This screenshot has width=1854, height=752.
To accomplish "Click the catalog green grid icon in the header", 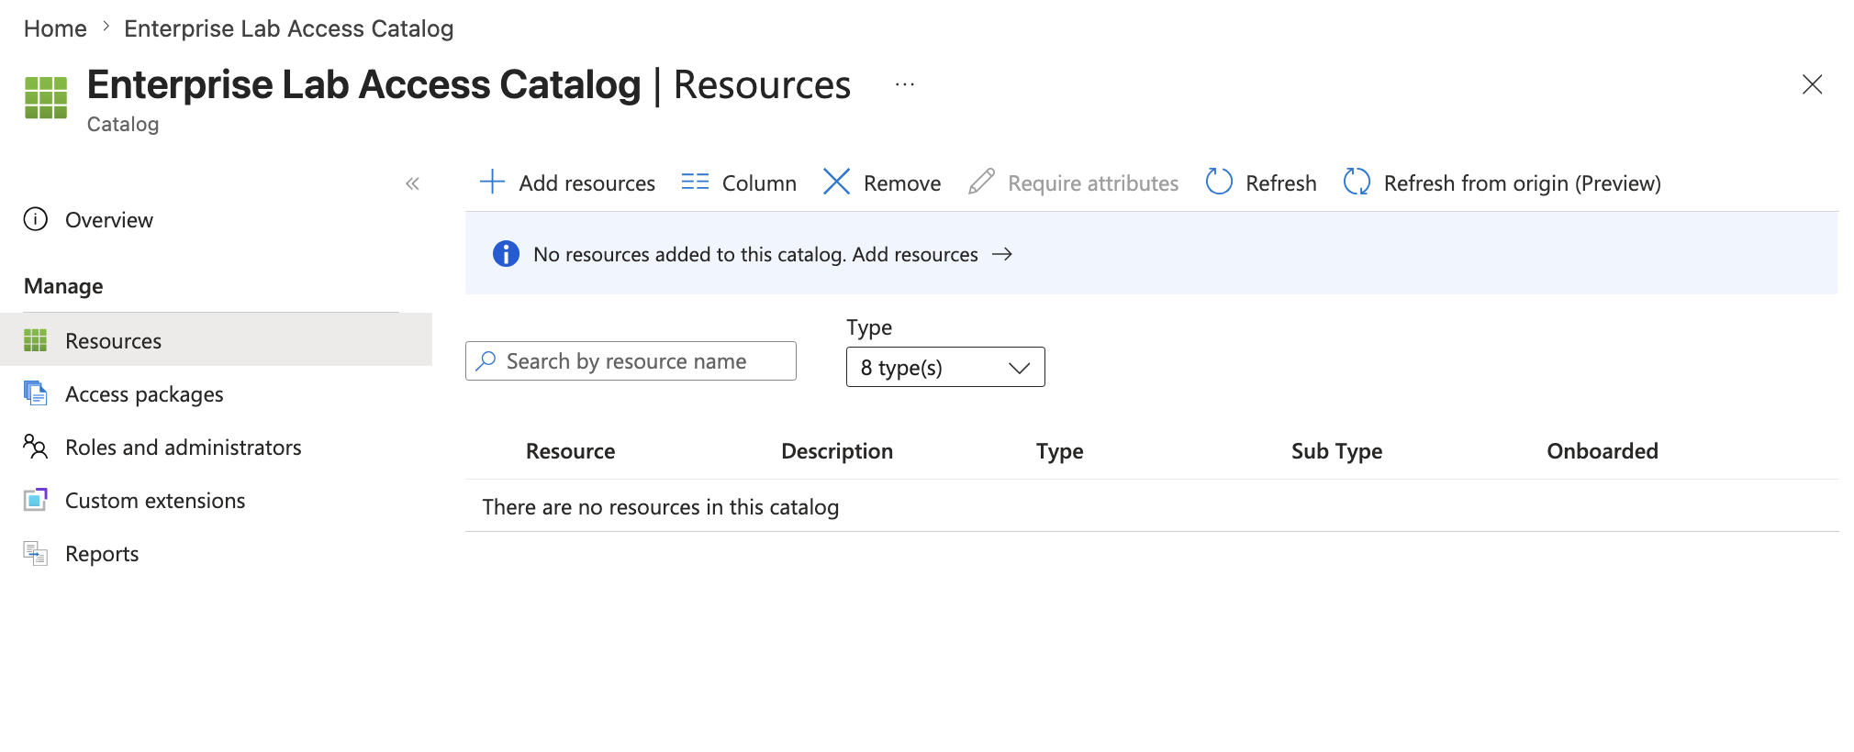I will [46, 98].
